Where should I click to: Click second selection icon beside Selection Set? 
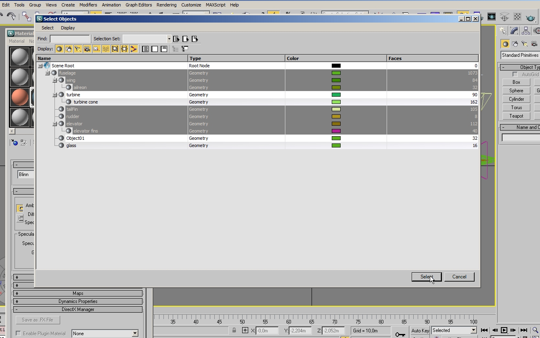click(x=186, y=39)
